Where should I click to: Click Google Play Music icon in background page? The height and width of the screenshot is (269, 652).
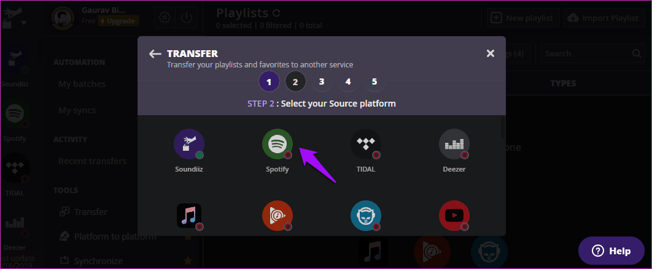click(x=432, y=253)
